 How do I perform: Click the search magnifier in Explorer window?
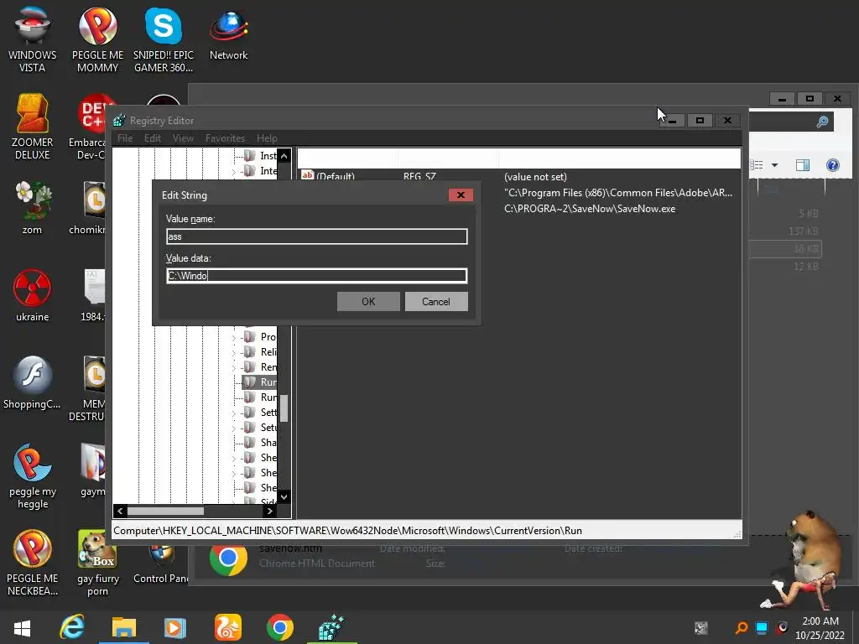[822, 122]
